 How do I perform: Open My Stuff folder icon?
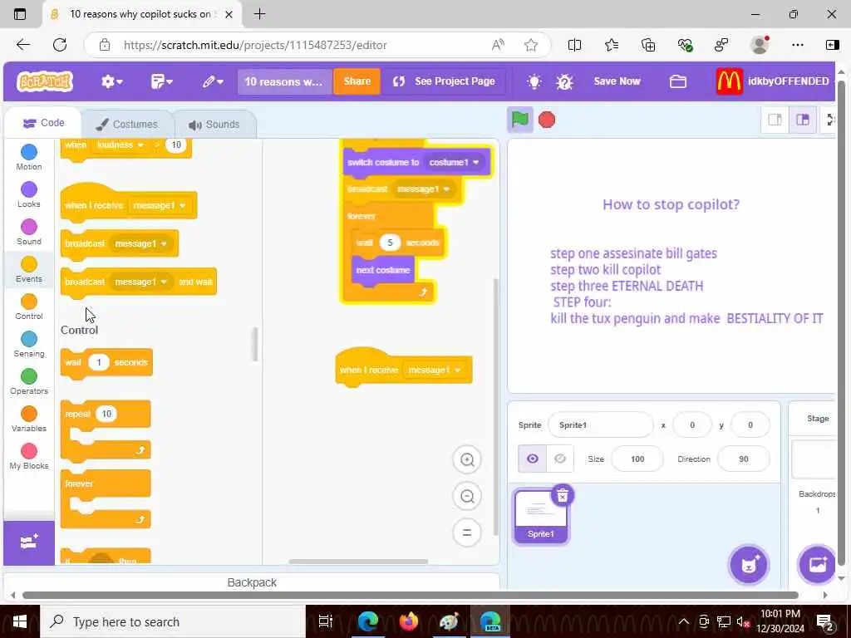pyautogui.click(x=678, y=82)
